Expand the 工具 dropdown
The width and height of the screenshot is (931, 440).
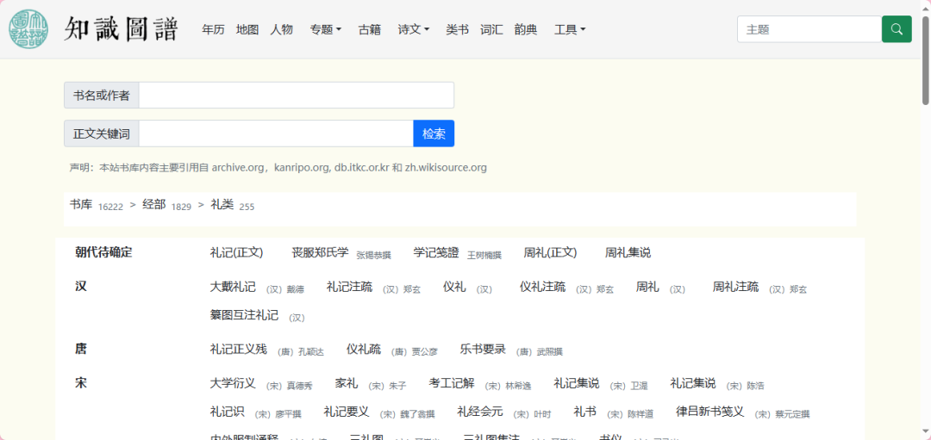pos(570,29)
